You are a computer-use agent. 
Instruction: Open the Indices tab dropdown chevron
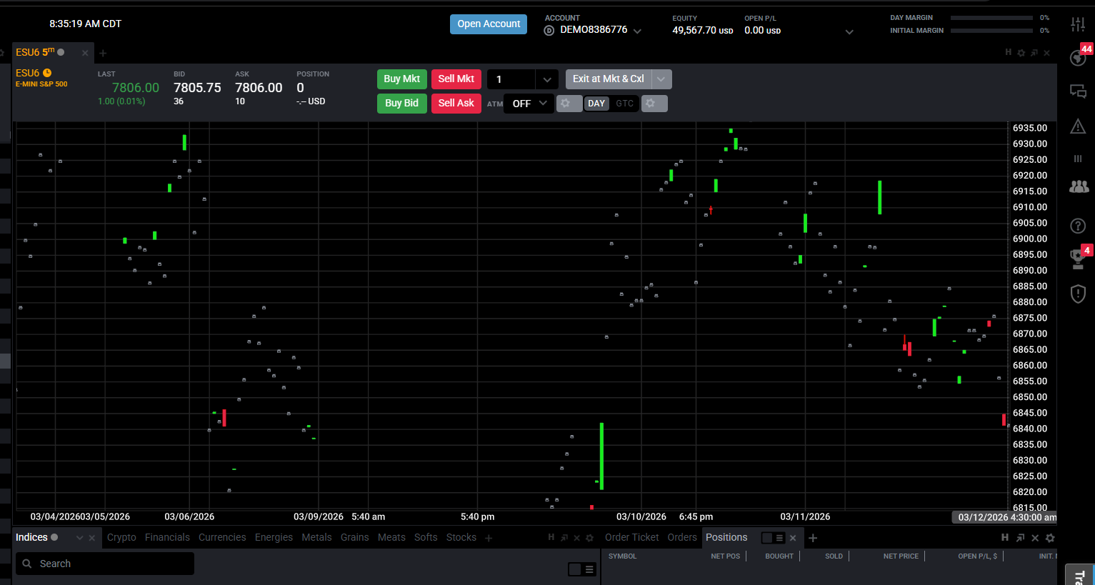coord(79,538)
